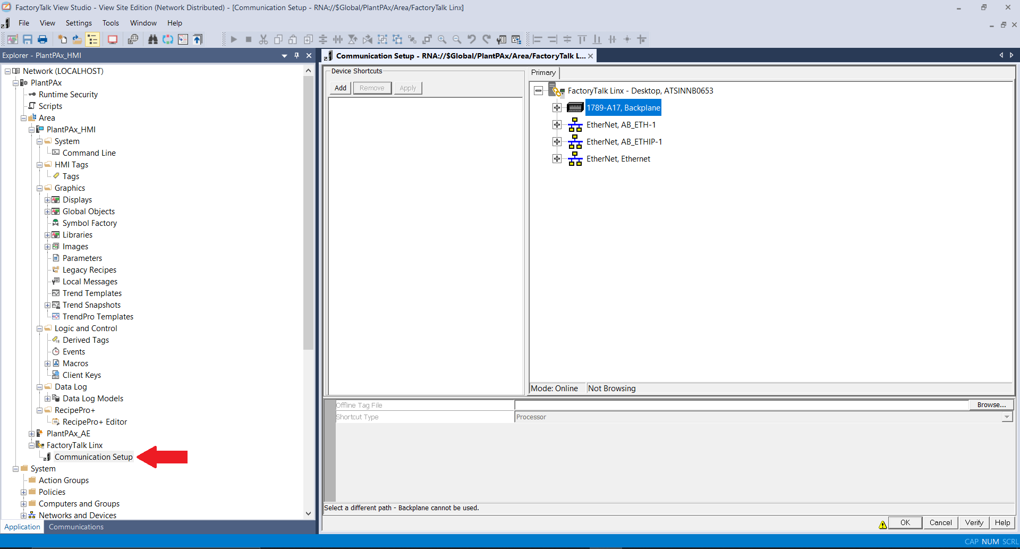
Task: Click the Play test display icon
Action: point(234,39)
